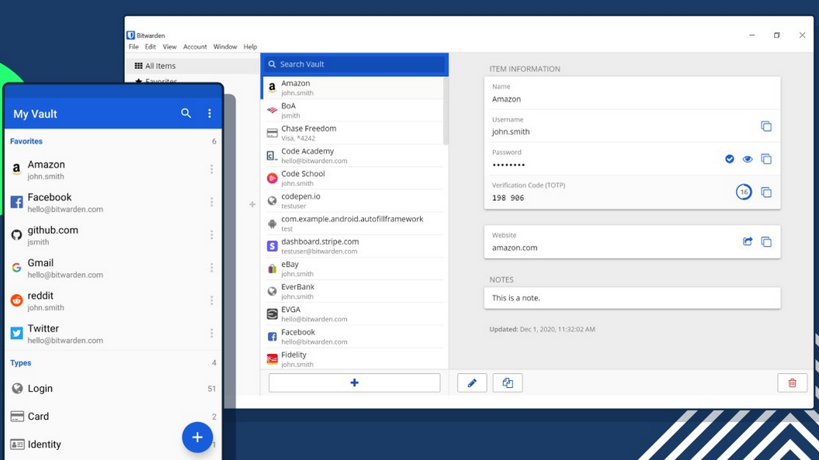The height and width of the screenshot is (460, 819).
Task: Click the Name field showing Amazon
Action: pos(632,93)
